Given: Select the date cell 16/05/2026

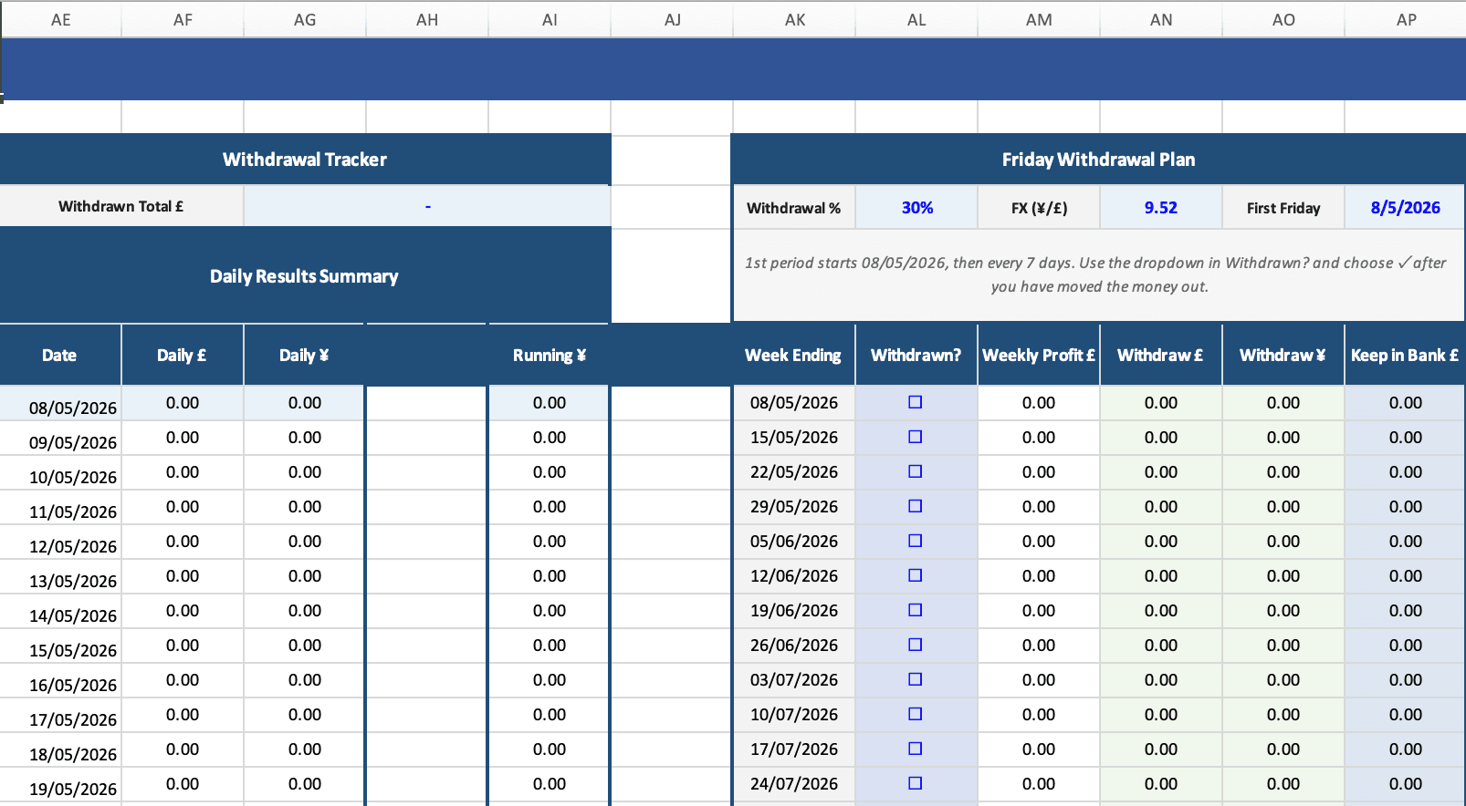Looking at the screenshot, I should point(60,681).
